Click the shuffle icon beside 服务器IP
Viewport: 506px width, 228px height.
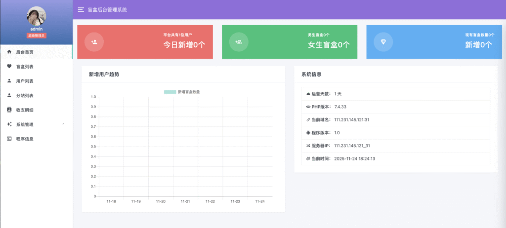click(308, 146)
